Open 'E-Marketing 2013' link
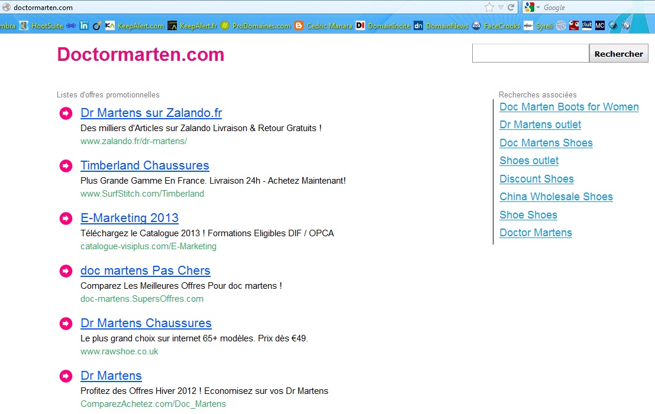The image size is (655, 414). (x=130, y=218)
